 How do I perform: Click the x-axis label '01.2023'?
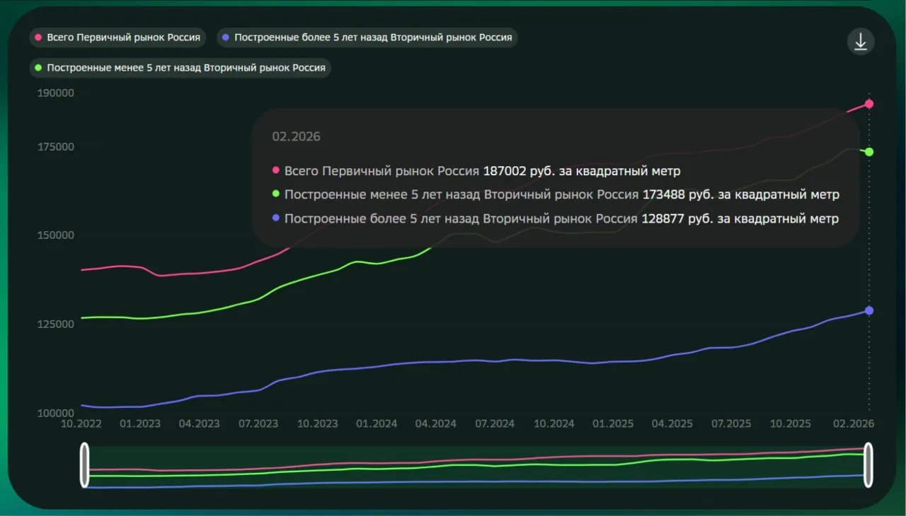(x=139, y=424)
